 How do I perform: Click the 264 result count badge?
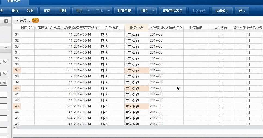35,20
